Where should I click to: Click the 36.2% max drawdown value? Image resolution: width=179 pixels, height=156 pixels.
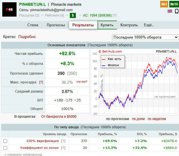pyautogui.click(x=67, y=82)
